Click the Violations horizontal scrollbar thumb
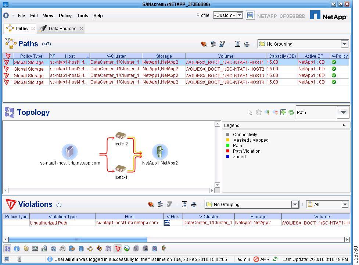359x265 pixels. (78, 239)
